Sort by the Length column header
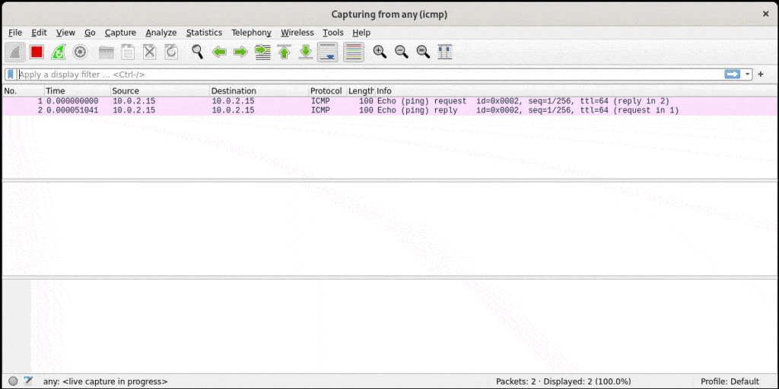 (x=361, y=91)
